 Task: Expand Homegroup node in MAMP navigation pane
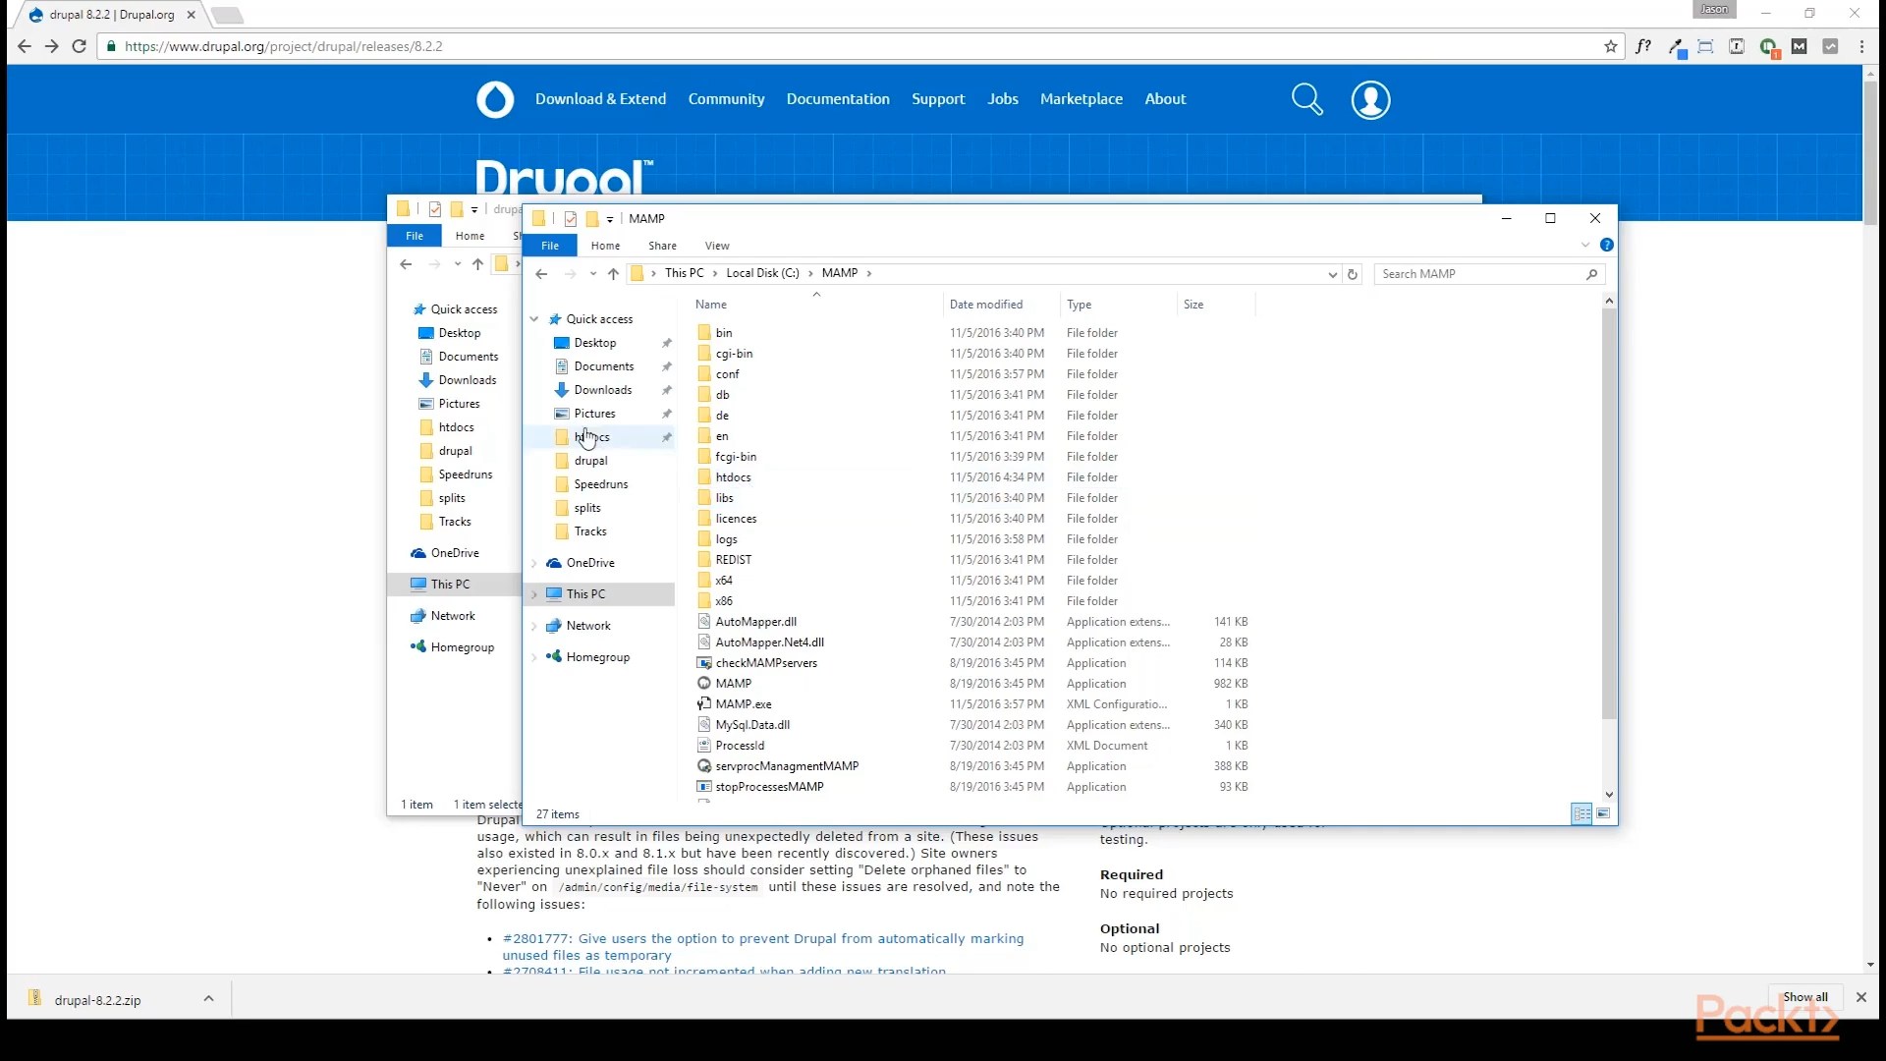(534, 657)
